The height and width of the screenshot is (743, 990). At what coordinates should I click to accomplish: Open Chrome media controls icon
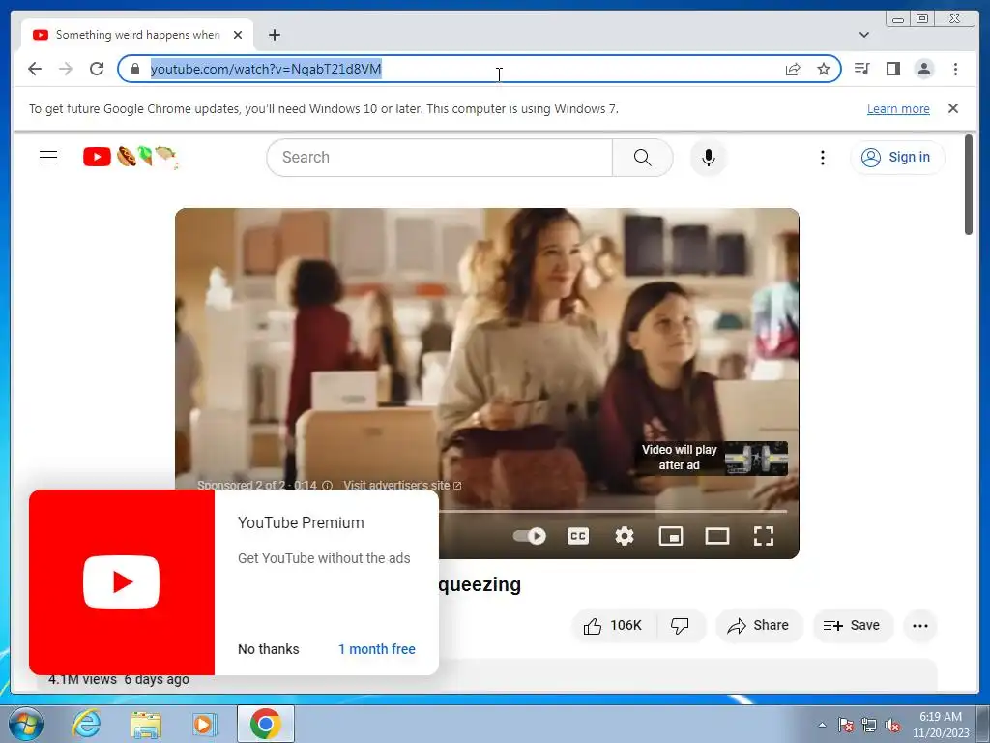(x=861, y=69)
